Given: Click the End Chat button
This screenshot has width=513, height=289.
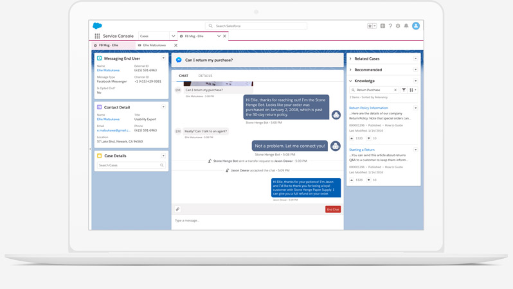Looking at the screenshot, I should (332, 209).
